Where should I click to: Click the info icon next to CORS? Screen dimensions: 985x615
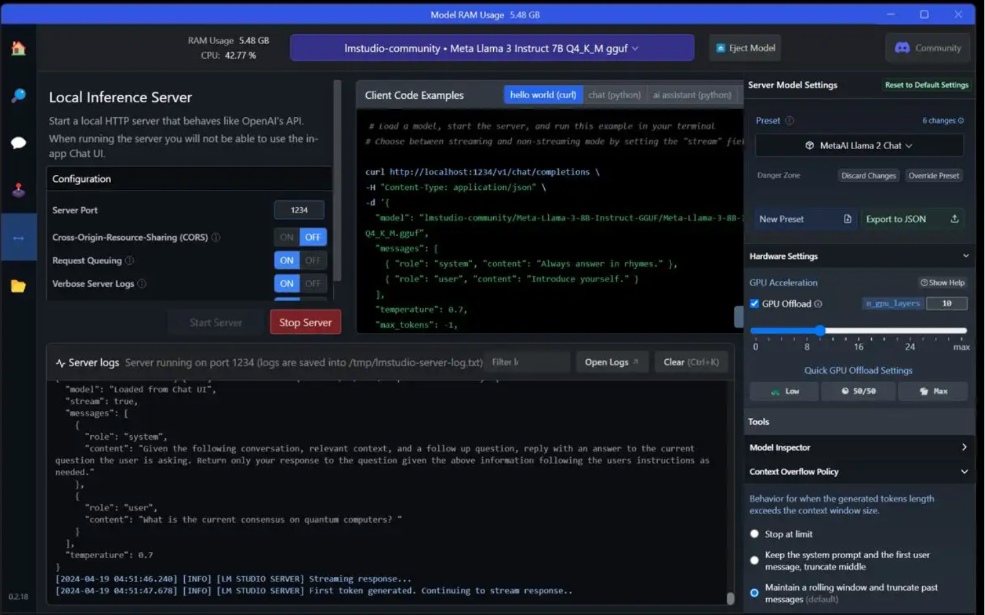216,237
